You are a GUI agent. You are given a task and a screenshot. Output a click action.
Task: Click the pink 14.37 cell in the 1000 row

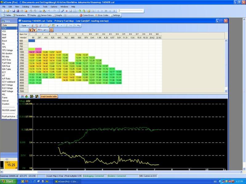pos(32,52)
